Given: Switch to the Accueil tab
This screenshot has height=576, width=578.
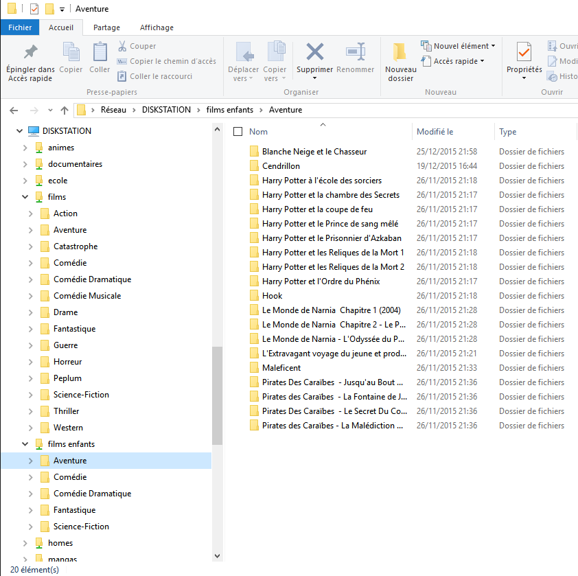Looking at the screenshot, I should click(x=61, y=27).
